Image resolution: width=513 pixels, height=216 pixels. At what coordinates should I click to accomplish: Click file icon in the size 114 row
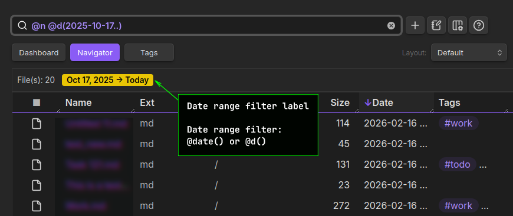pos(37,124)
